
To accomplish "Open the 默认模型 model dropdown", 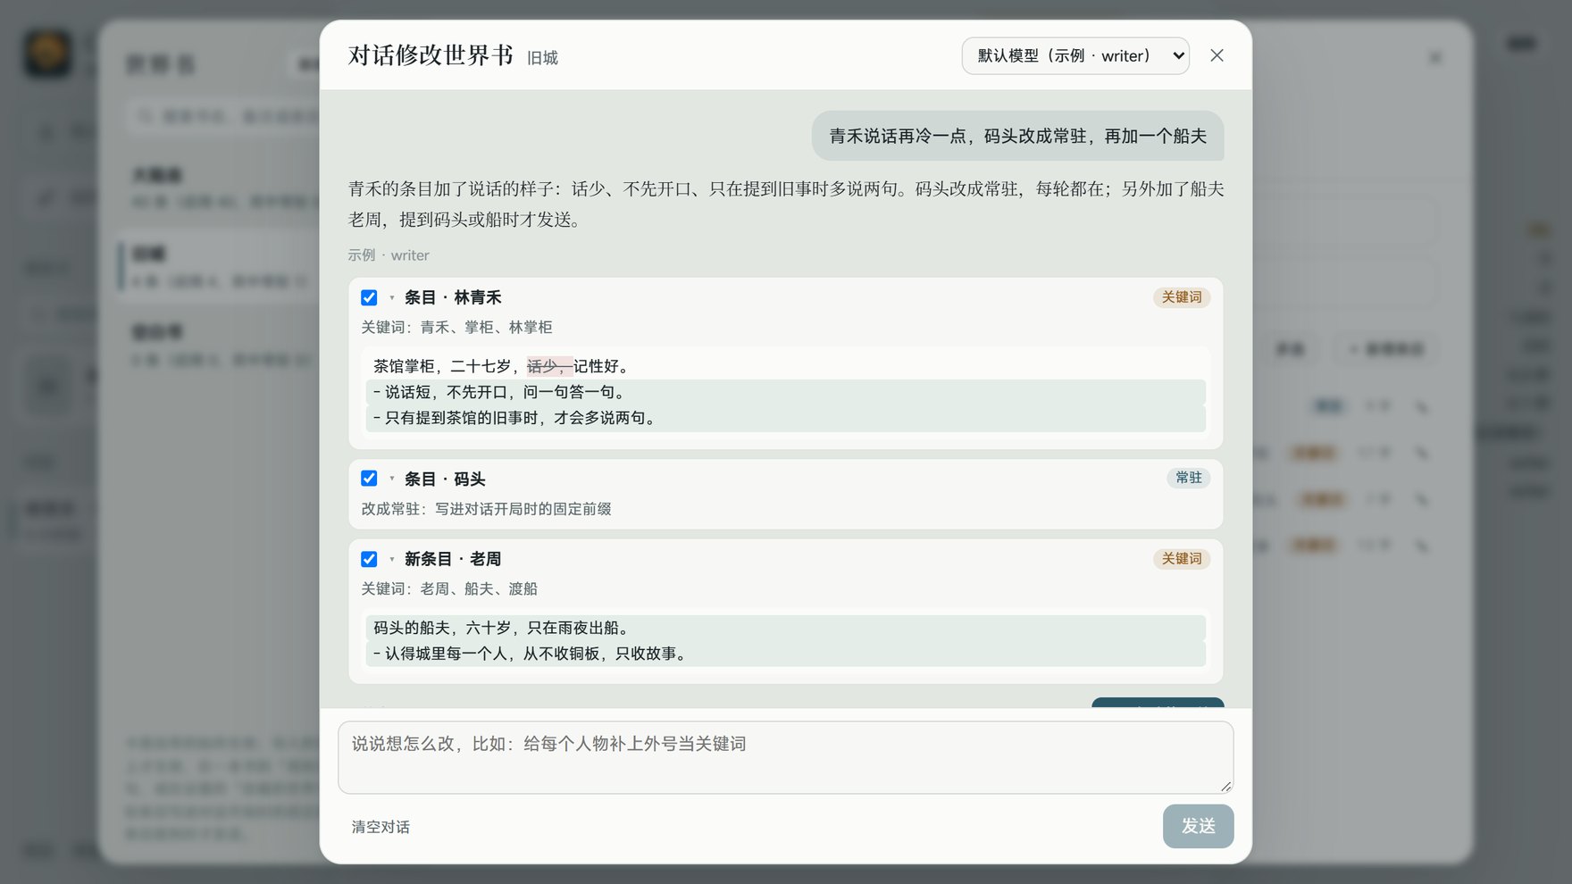I will 1075,55.
